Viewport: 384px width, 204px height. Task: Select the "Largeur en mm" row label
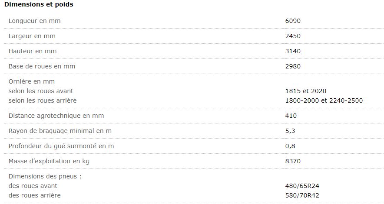click(32, 36)
